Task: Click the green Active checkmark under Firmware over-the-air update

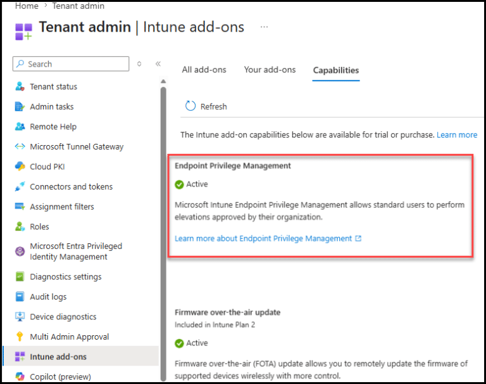Action: click(x=179, y=343)
